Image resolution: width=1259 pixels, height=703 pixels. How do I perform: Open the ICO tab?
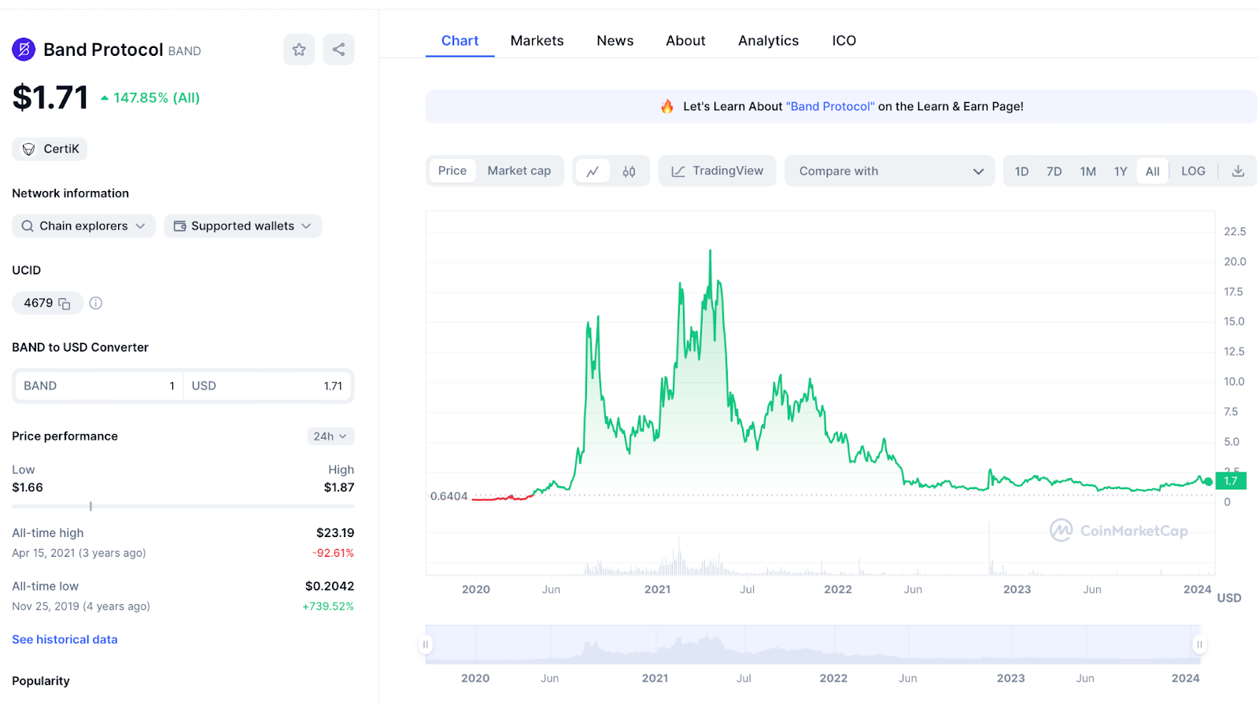844,41
